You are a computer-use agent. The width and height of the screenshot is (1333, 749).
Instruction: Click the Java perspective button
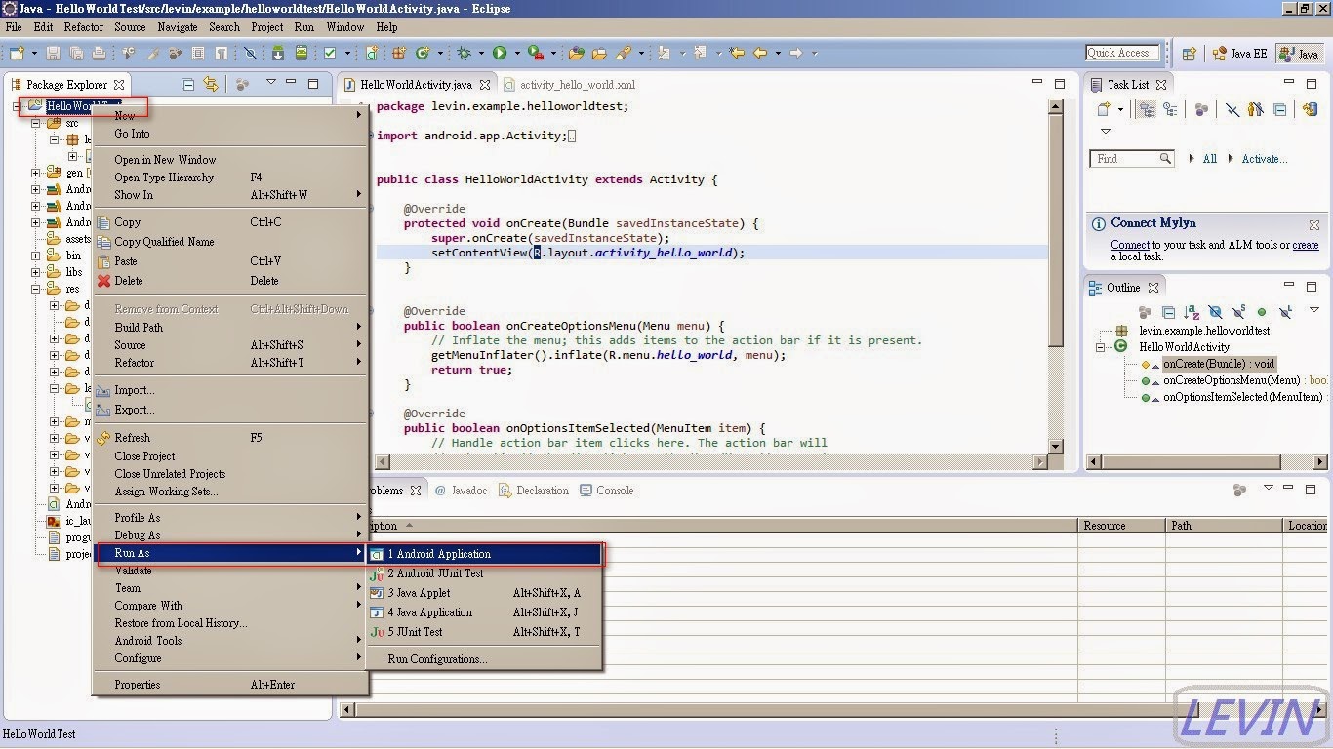pos(1300,54)
